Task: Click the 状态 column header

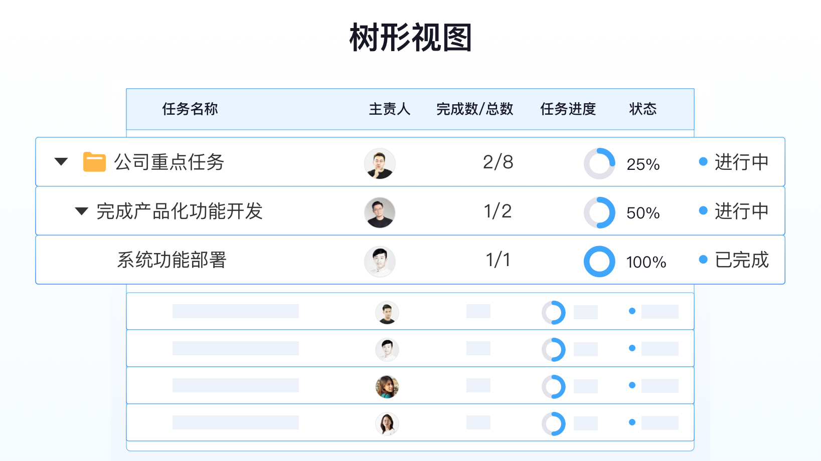Action: click(x=643, y=109)
